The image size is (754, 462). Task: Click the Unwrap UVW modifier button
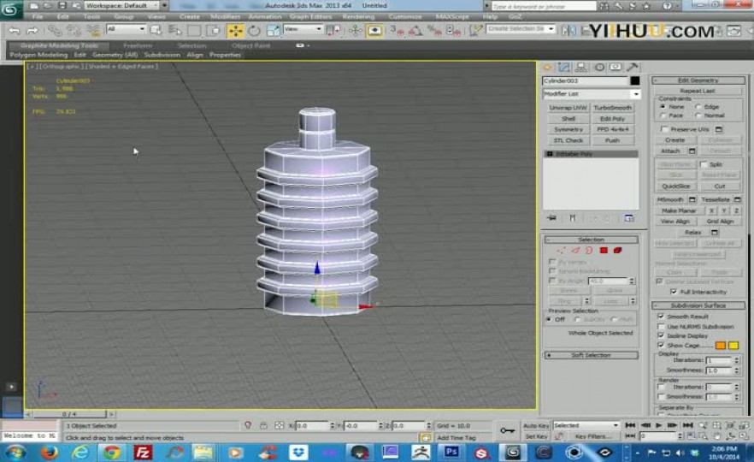pos(568,108)
